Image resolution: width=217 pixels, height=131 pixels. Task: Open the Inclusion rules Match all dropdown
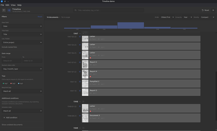pos(22,111)
